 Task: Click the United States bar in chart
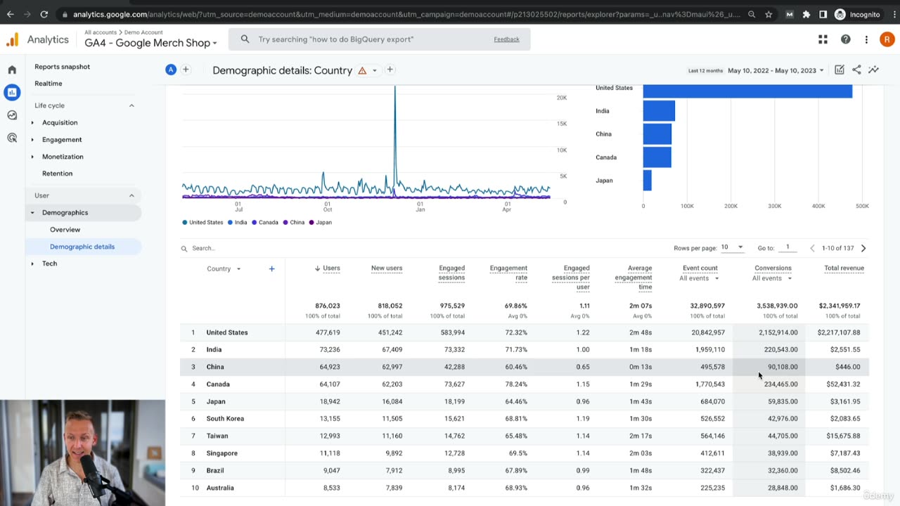[x=747, y=91]
